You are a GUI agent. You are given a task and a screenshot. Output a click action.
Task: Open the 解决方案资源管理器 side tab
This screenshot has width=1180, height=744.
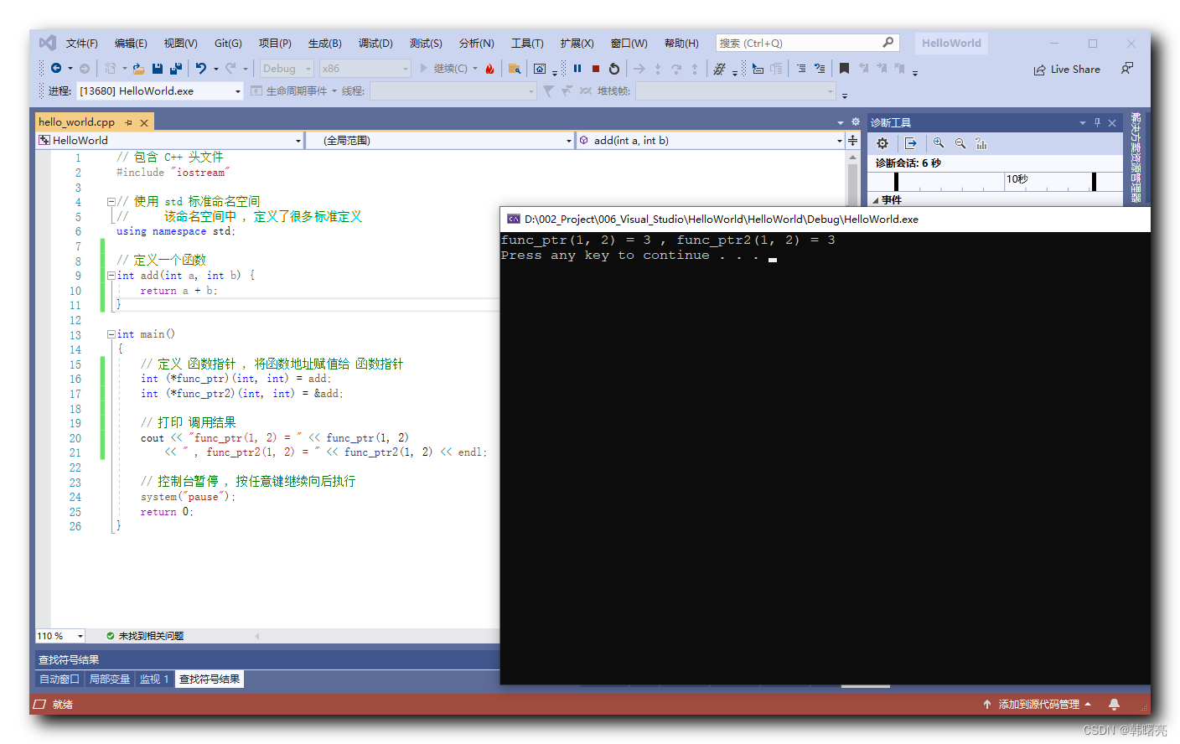(x=1136, y=158)
